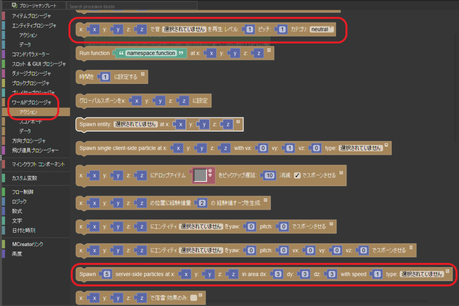Click the namespace:function text field
Viewport: 459px width, 306px height.
click(150, 53)
